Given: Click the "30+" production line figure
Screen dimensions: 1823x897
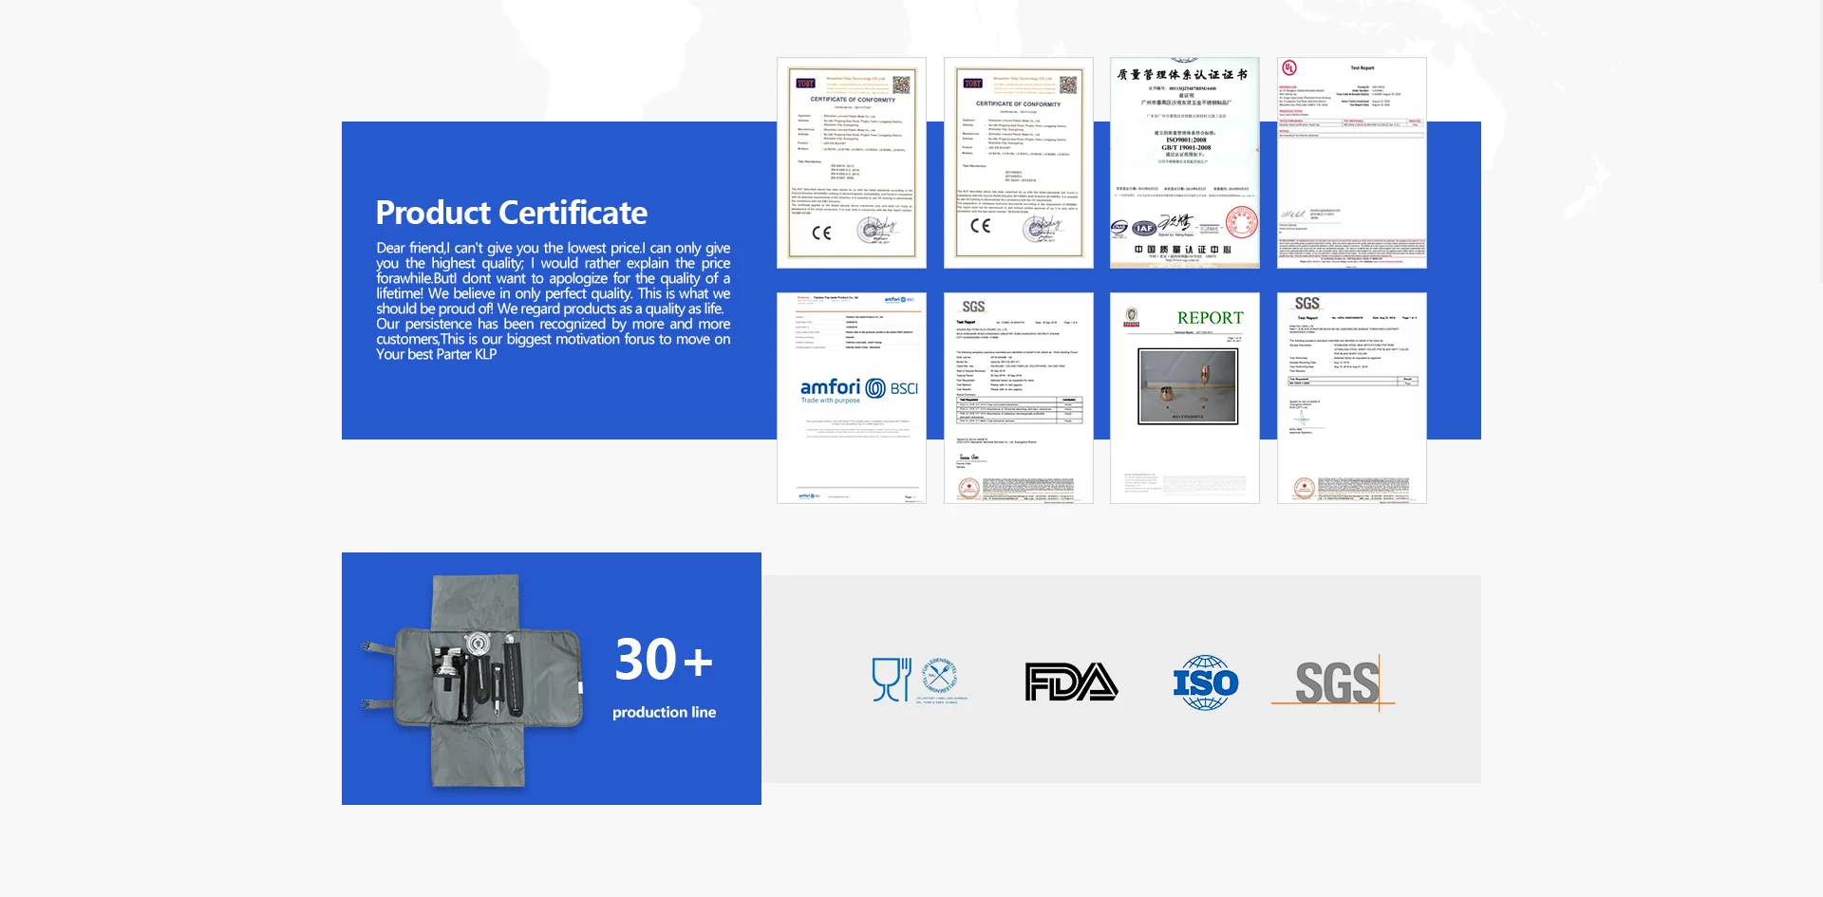Looking at the screenshot, I should (x=663, y=660).
